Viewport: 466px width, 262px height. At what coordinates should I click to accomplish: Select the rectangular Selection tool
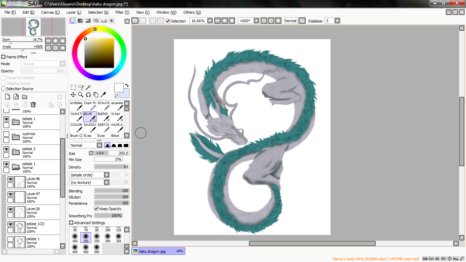73,87
